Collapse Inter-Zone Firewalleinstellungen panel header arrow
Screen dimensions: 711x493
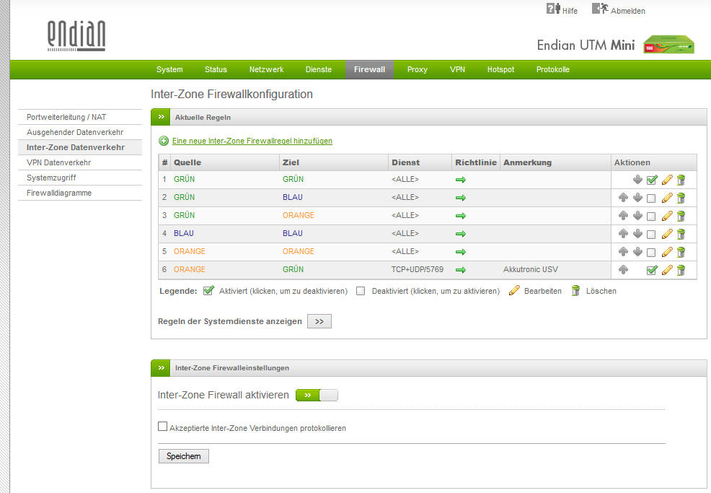(161, 367)
